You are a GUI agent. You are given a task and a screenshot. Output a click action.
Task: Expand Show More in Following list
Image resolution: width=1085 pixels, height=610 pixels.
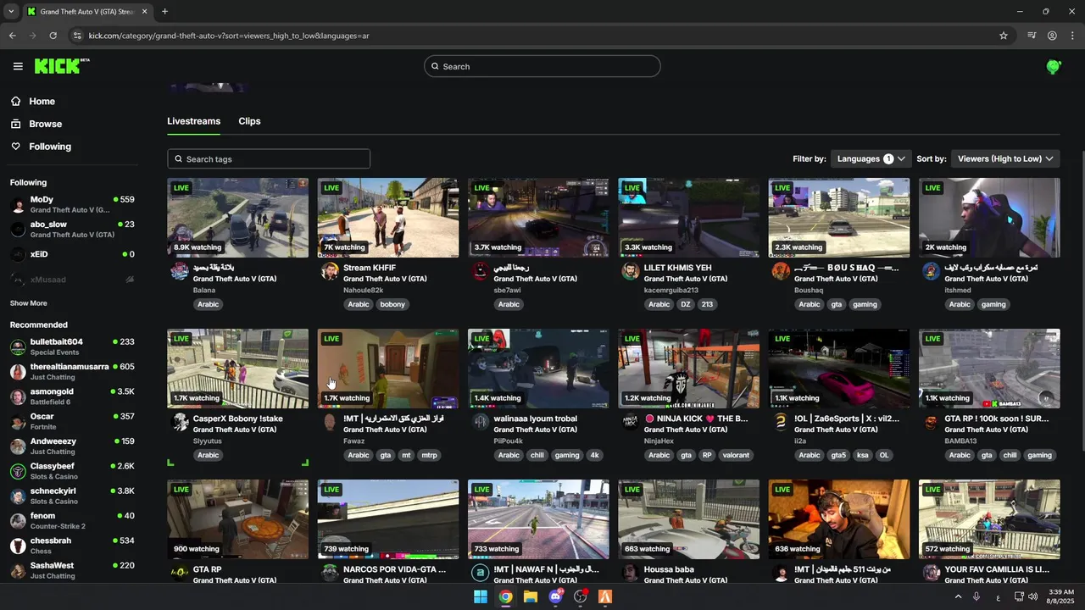pos(29,303)
